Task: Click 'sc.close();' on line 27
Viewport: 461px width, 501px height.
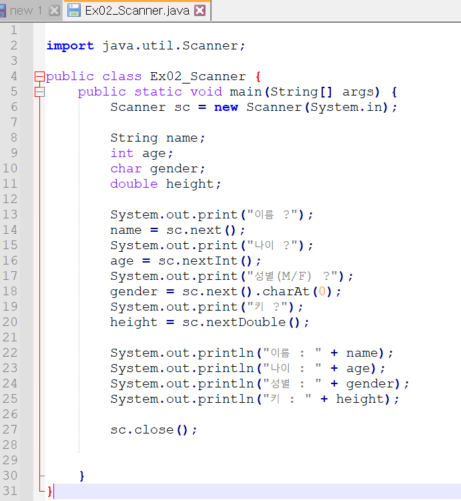Action: pos(153,430)
